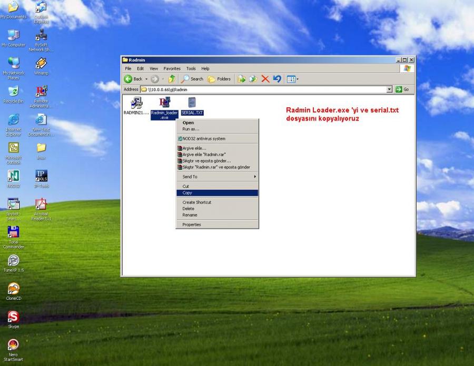Launch Winamp desktop shortcut
Viewport: 474px width, 366px height.
click(x=41, y=66)
